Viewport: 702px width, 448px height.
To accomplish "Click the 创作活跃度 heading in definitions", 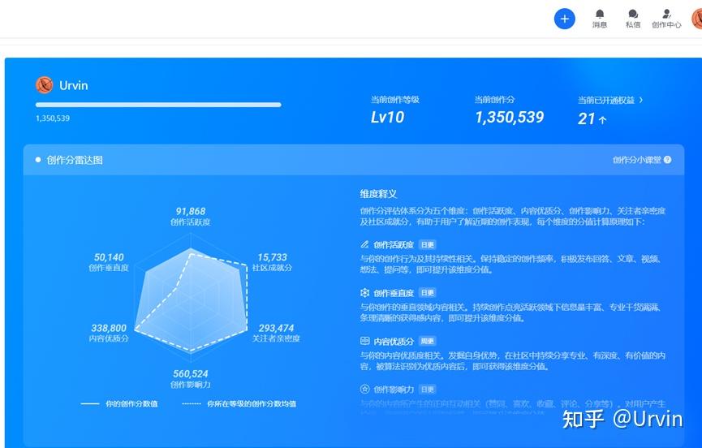I will (394, 245).
